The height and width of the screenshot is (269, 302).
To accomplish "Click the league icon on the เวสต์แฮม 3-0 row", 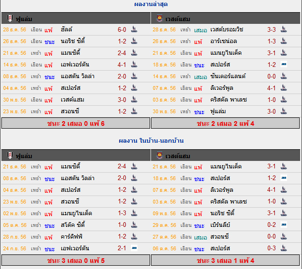I will 134,100.
